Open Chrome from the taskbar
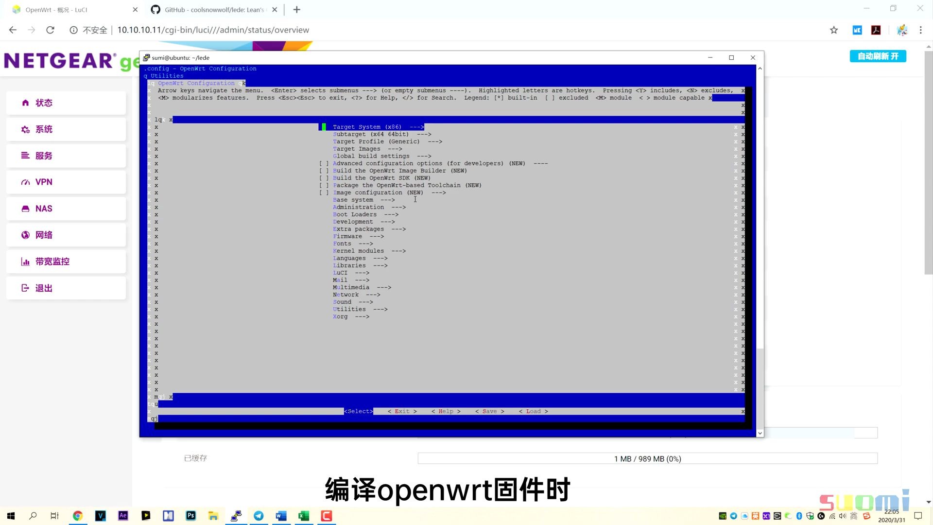This screenshot has width=933, height=525. pyautogui.click(x=78, y=516)
